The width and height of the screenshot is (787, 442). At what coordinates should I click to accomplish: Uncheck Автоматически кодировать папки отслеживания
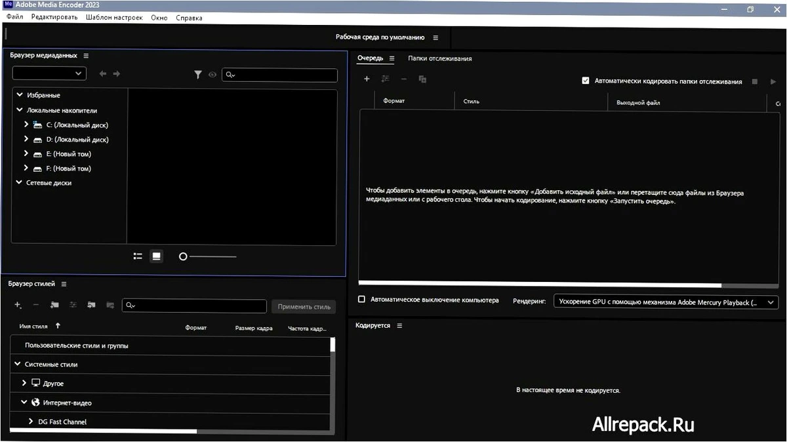coord(586,81)
